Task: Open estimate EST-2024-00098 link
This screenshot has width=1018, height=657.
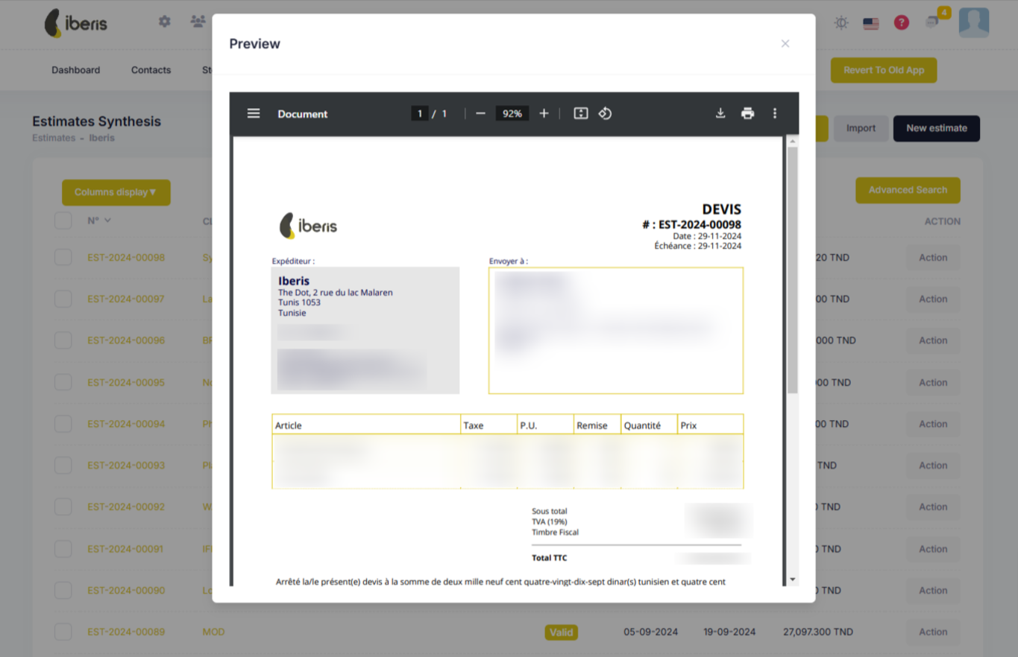Action: click(x=126, y=258)
